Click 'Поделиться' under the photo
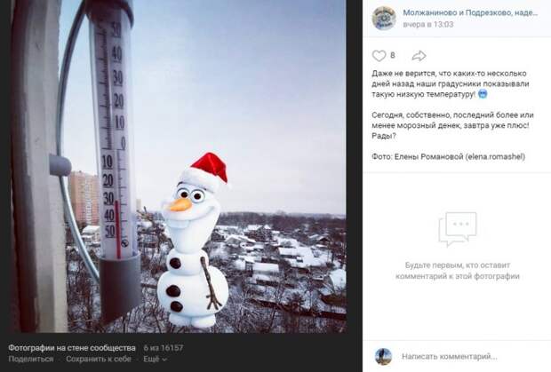This screenshot has width=551, height=372. pos(31,359)
